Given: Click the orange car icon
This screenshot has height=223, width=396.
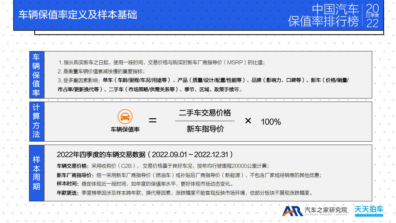Looking at the screenshot, I should tap(125, 117).
